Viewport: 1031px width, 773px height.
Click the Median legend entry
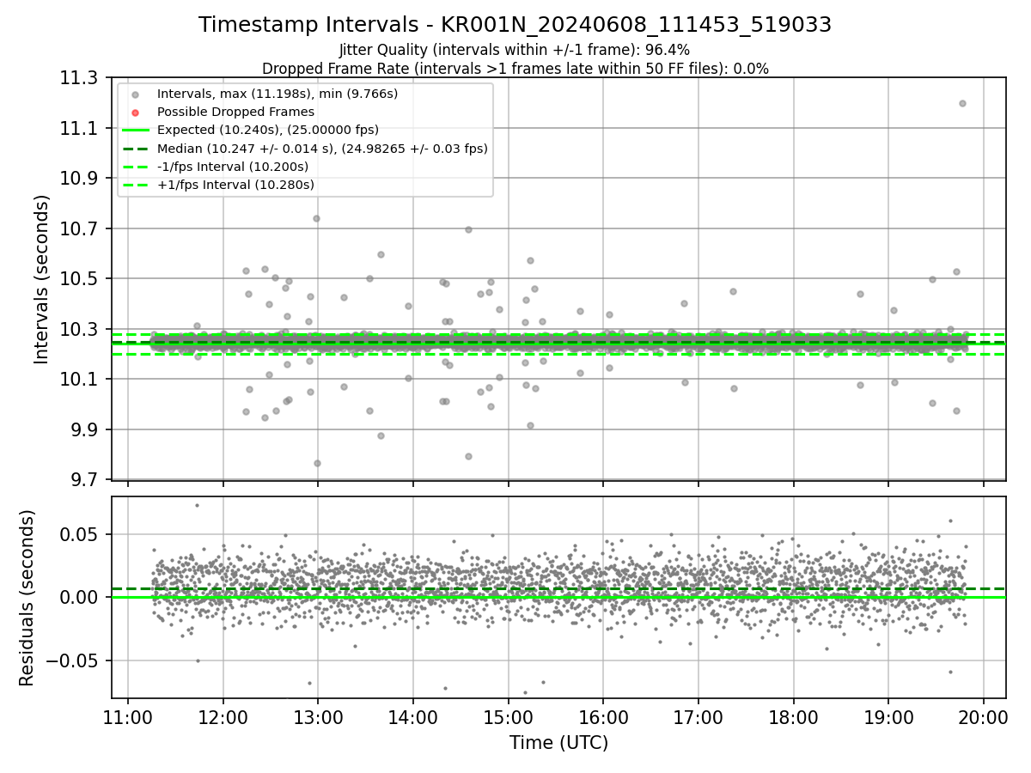pyautogui.click(x=322, y=149)
